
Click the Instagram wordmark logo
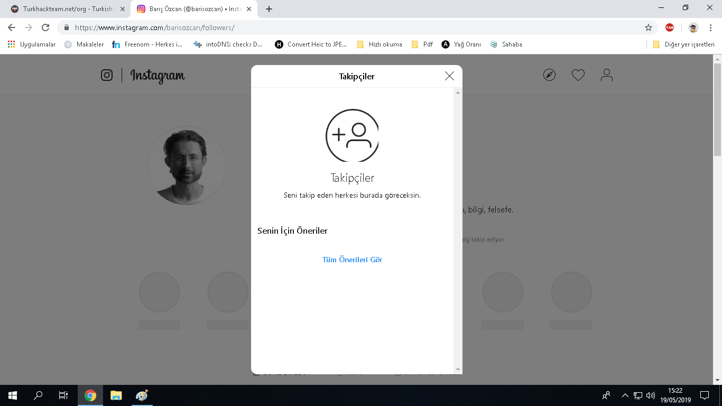click(158, 76)
